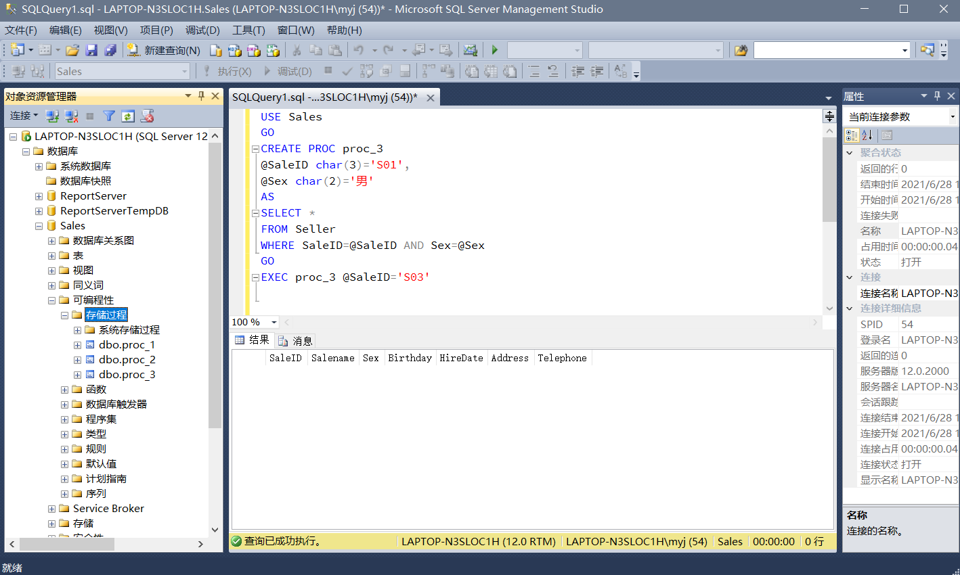Image resolution: width=960 pixels, height=575 pixels.
Task: Collapse the CREATE PROC code block
Action: click(255, 149)
